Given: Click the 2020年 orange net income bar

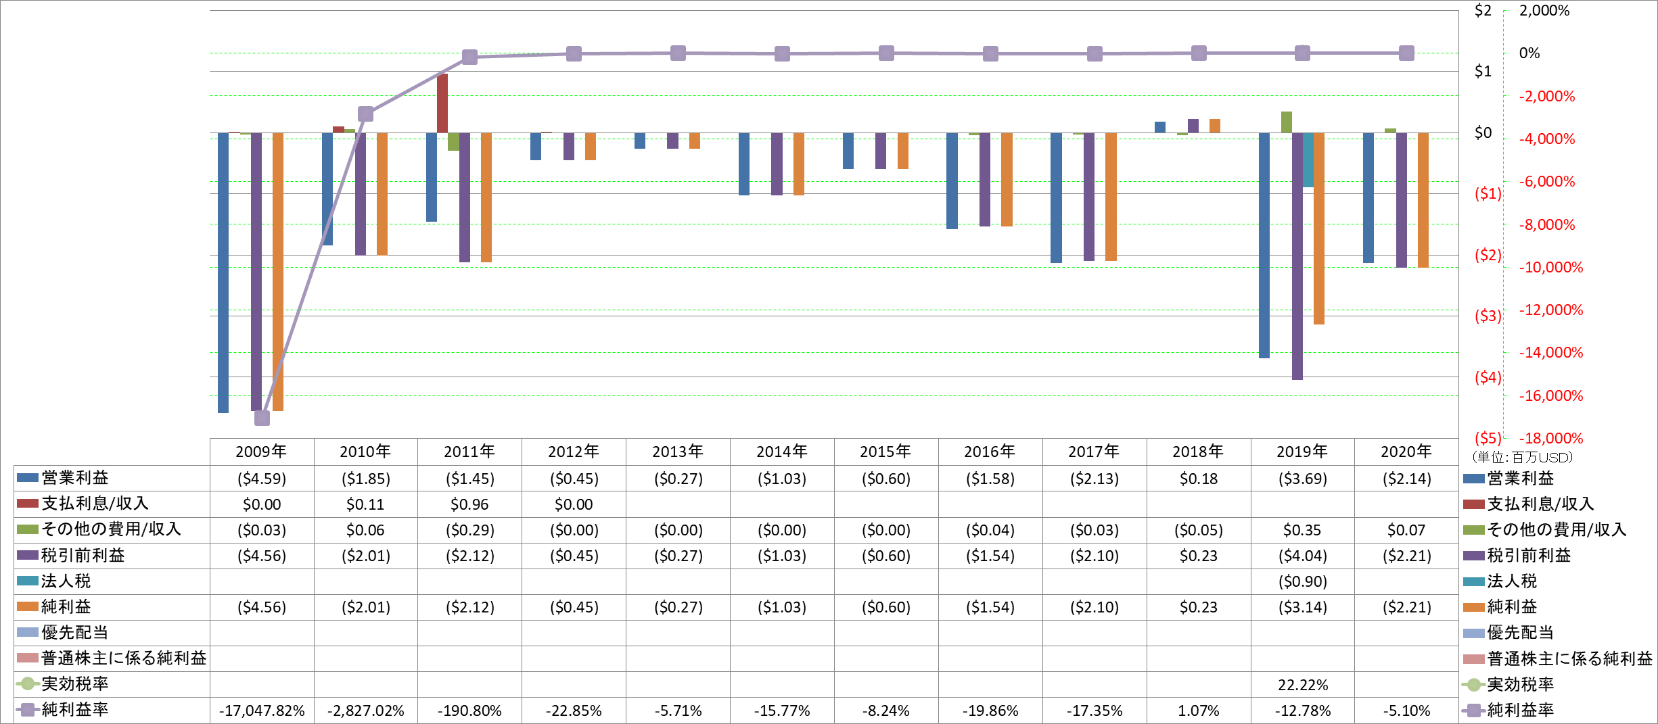Looking at the screenshot, I should 1423,200.
